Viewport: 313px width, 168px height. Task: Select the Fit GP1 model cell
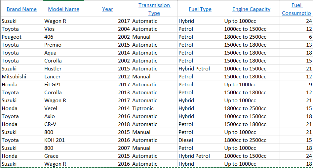pyautogui.click(x=64, y=85)
